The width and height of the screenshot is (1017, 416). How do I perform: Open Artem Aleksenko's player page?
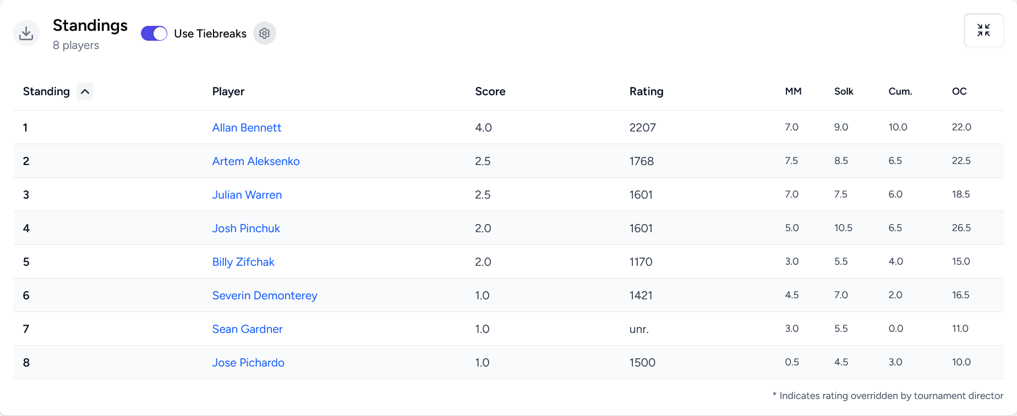(256, 161)
